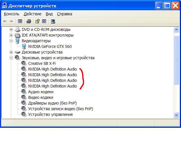Screen dimensions: 181x145
Task: Click the Видео кодеки speaker icon
Action: (x=24, y=97)
